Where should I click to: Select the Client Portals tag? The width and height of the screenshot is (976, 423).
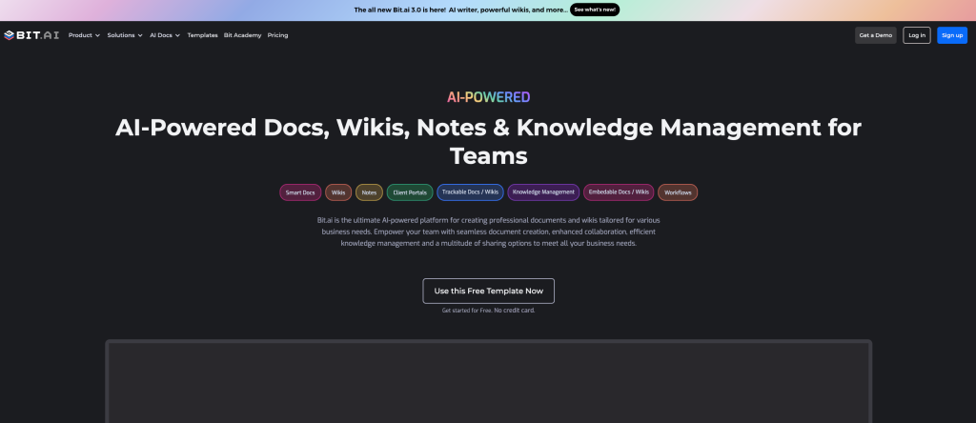click(409, 192)
